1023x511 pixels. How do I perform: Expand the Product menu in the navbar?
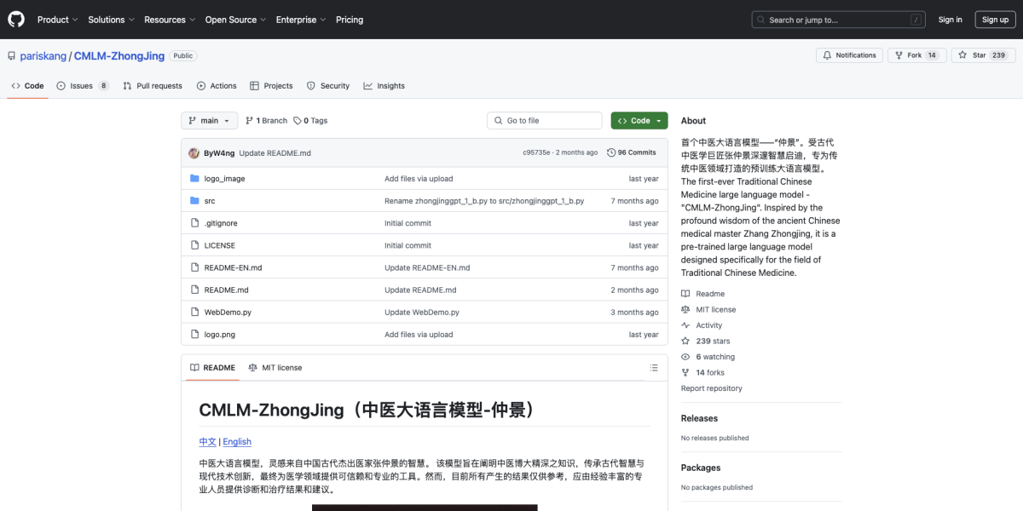(x=57, y=19)
